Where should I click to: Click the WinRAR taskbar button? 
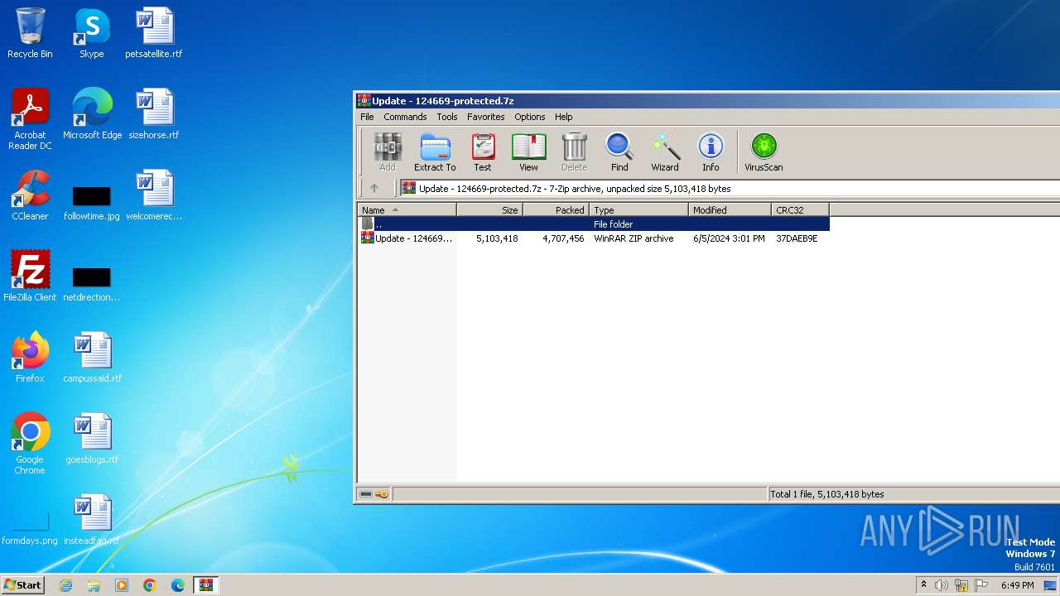tap(206, 585)
